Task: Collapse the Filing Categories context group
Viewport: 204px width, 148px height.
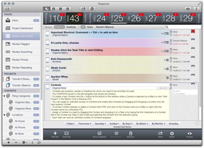Action: [x=4, y=96]
